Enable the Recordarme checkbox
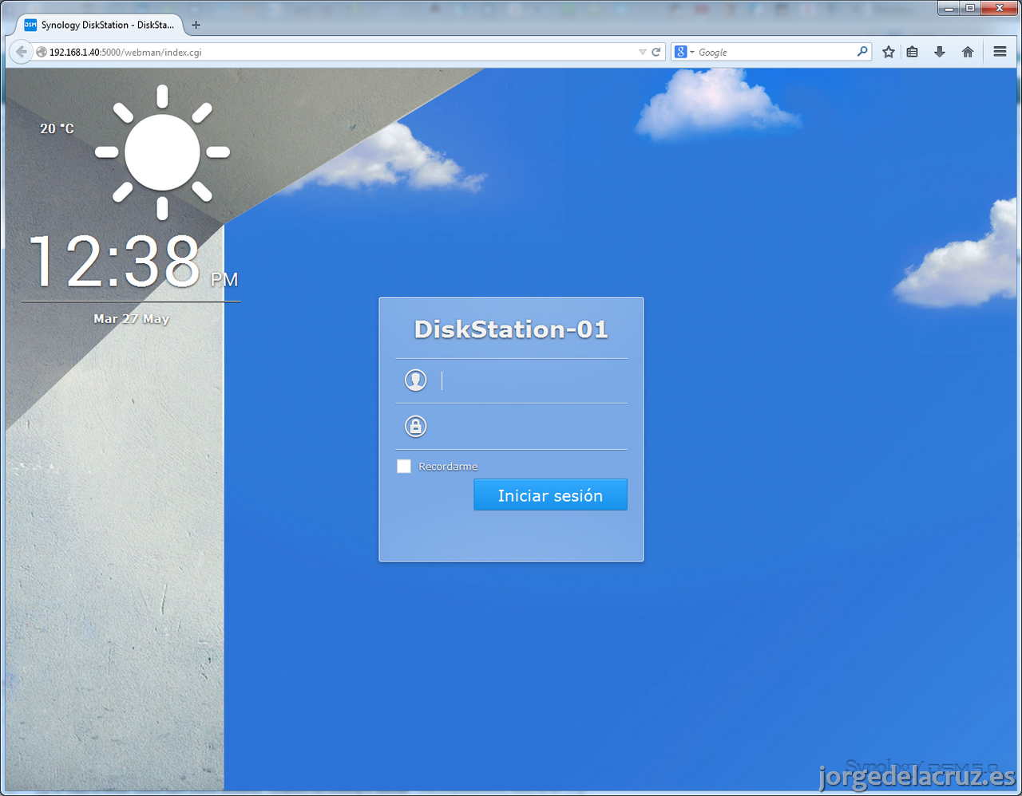 click(404, 466)
